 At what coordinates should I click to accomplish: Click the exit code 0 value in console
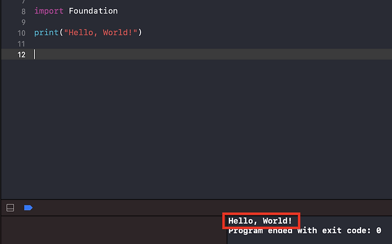coord(379,230)
